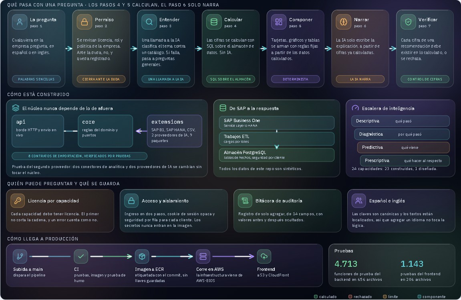Click the LA IA NARRA pill
This screenshot has height=300, width=461.
click(360, 79)
